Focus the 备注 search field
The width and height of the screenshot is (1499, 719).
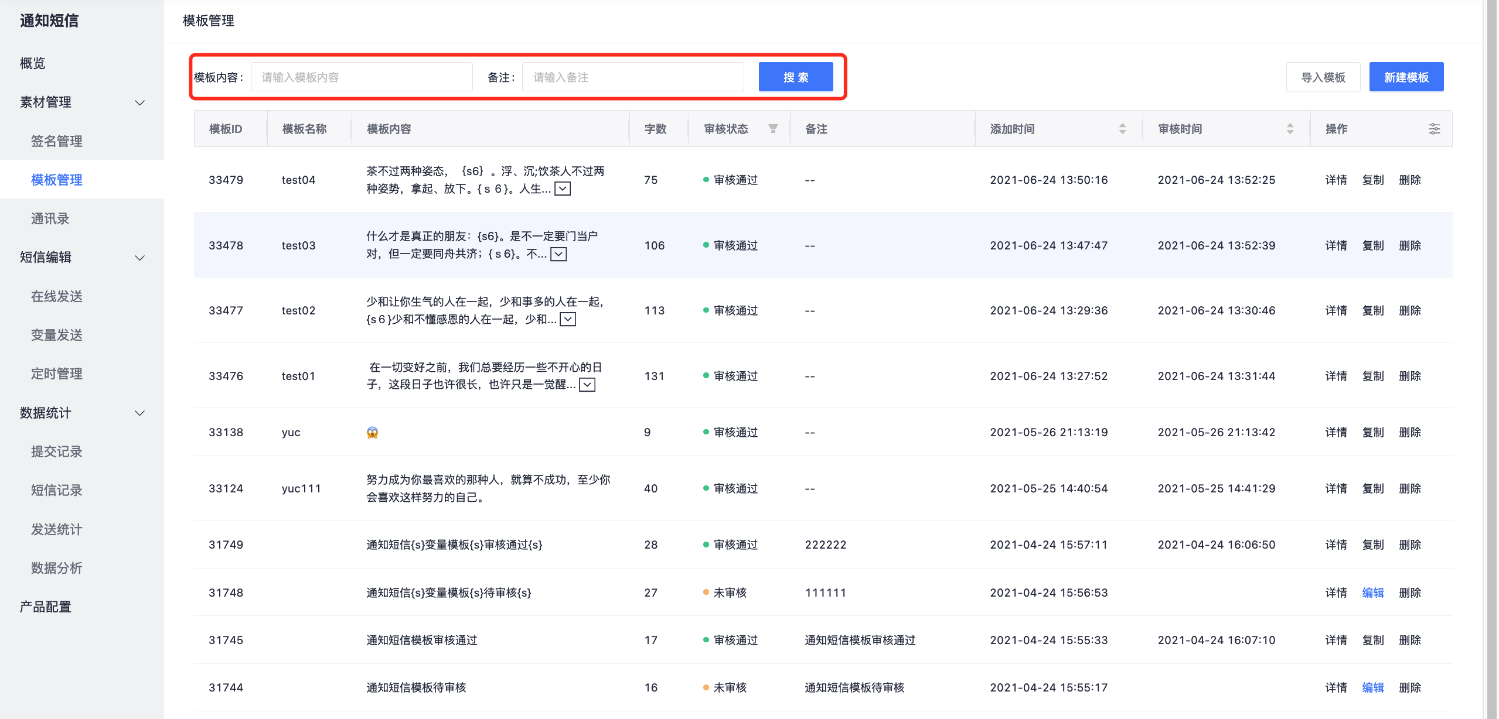[x=633, y=77]
